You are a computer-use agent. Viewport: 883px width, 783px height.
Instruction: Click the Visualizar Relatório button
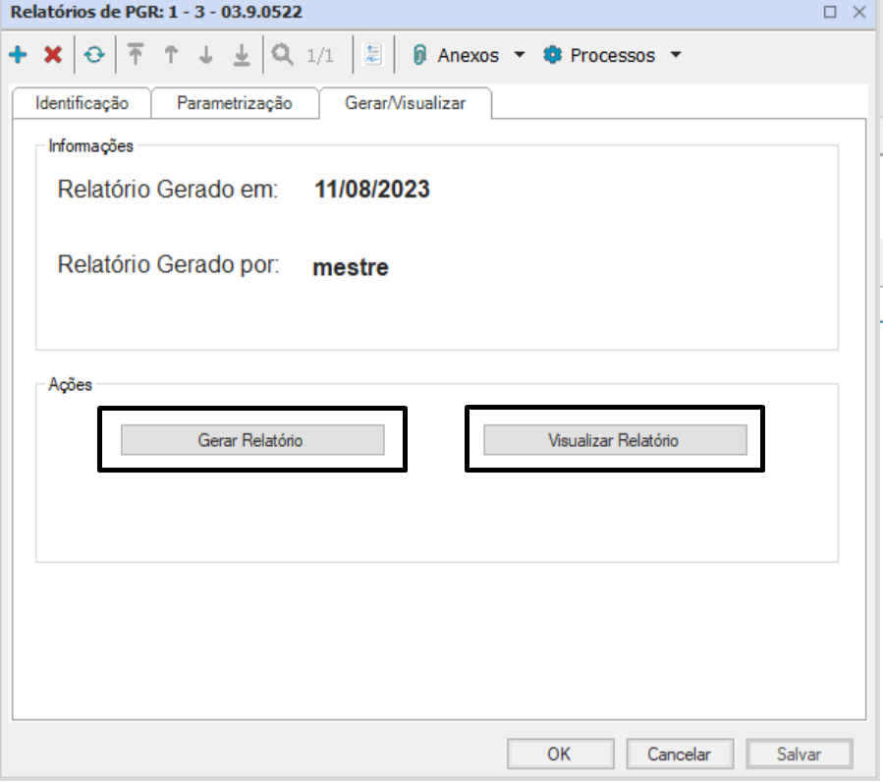click(615, 440)
